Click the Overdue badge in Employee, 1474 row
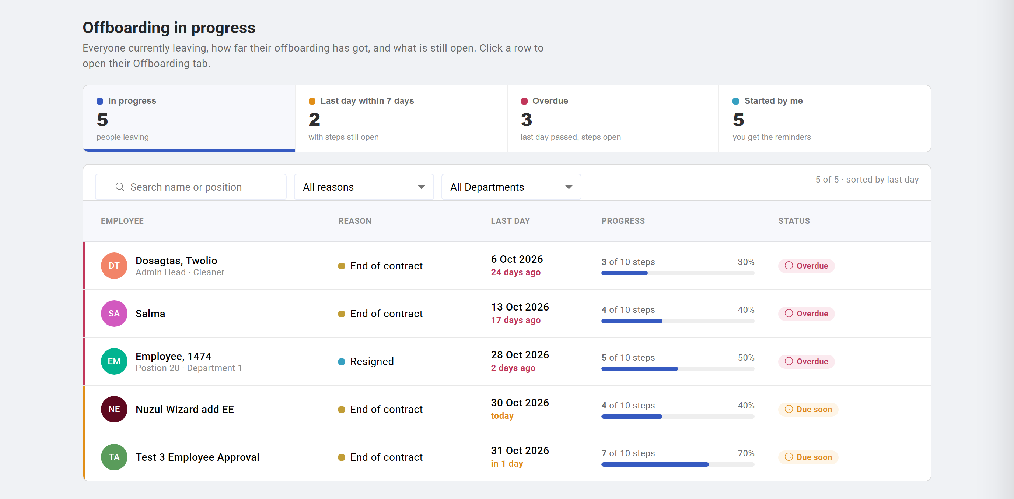This screenshot has height=499, width=1014. tap(806, 361)
